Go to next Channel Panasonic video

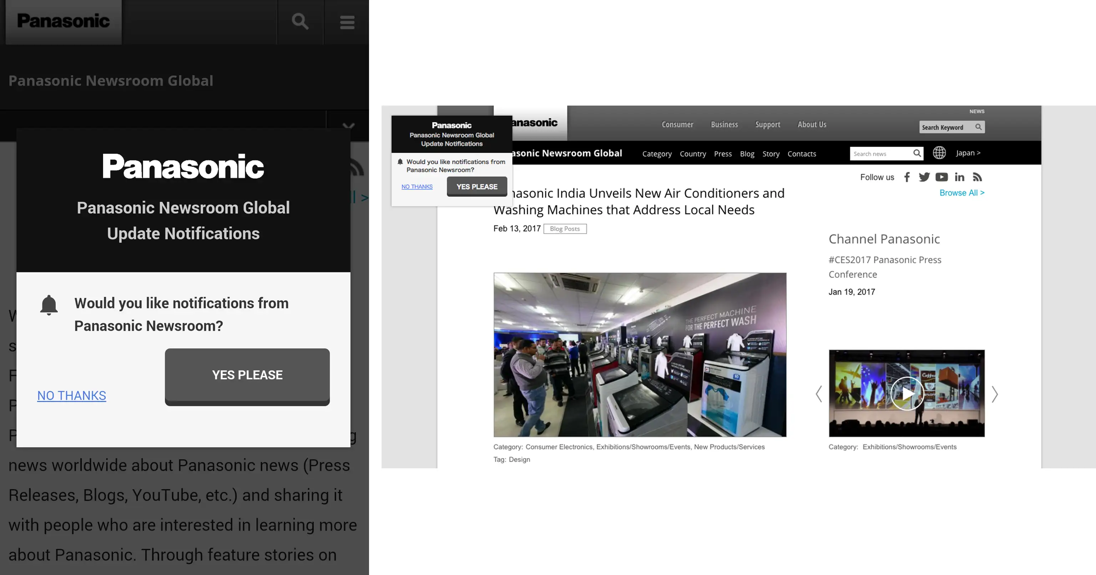coord(994,394)
